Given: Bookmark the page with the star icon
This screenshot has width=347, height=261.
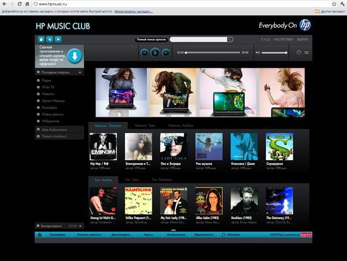Looking at the screenshot, I should coord(334,4).
